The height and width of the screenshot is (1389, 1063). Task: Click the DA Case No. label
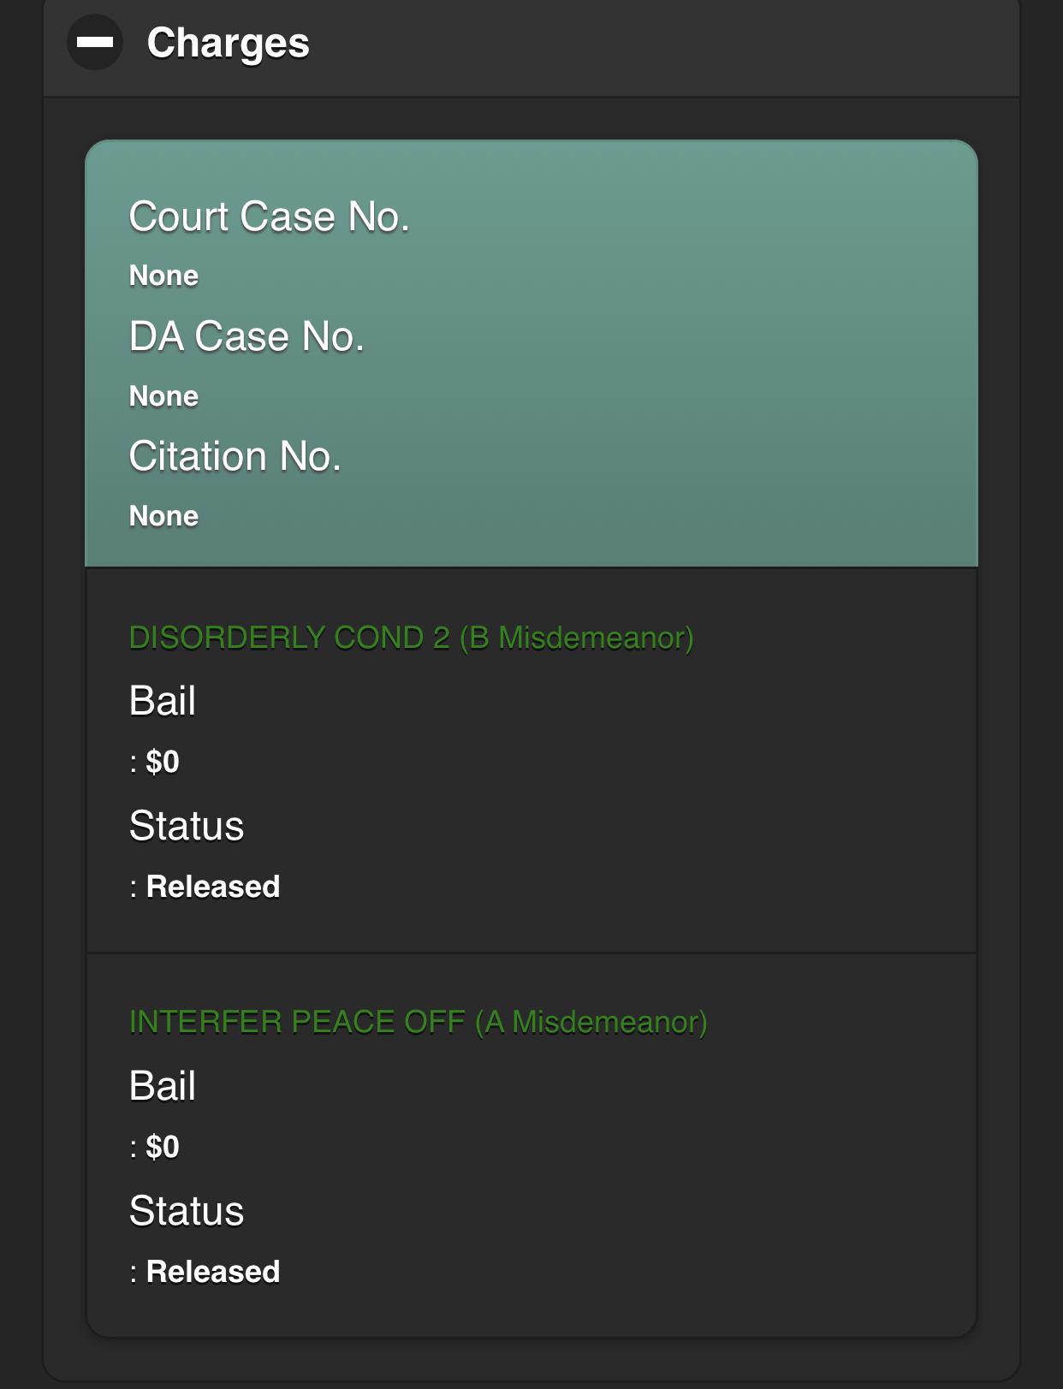coord(246,336)
